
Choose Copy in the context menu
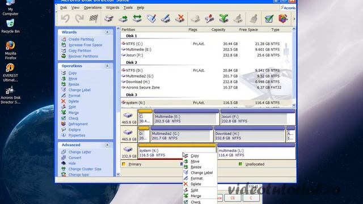[200, 156]
